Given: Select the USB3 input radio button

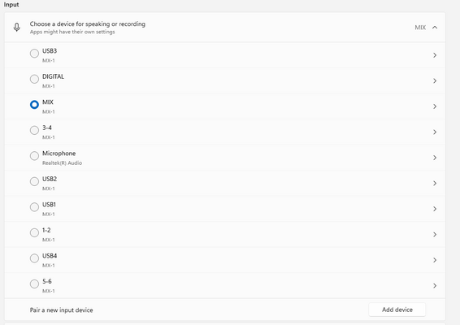Looking at the screenshot, I should coord(34,54).
